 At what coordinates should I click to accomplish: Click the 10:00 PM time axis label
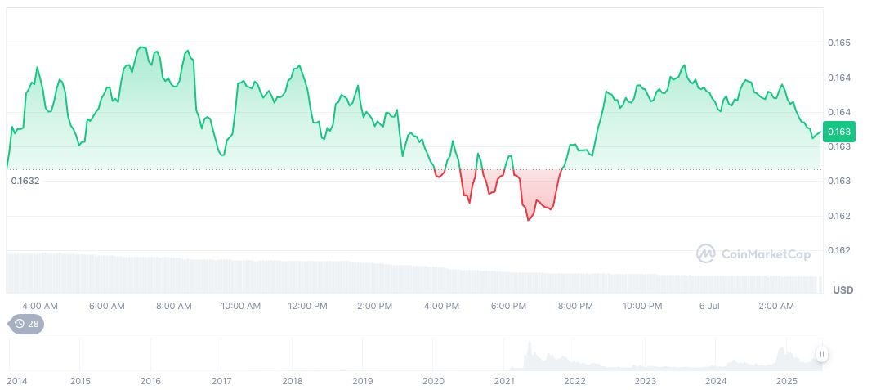point(642,306)
